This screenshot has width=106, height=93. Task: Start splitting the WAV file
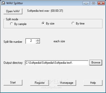pyautogui.click(x=13, y=82)
